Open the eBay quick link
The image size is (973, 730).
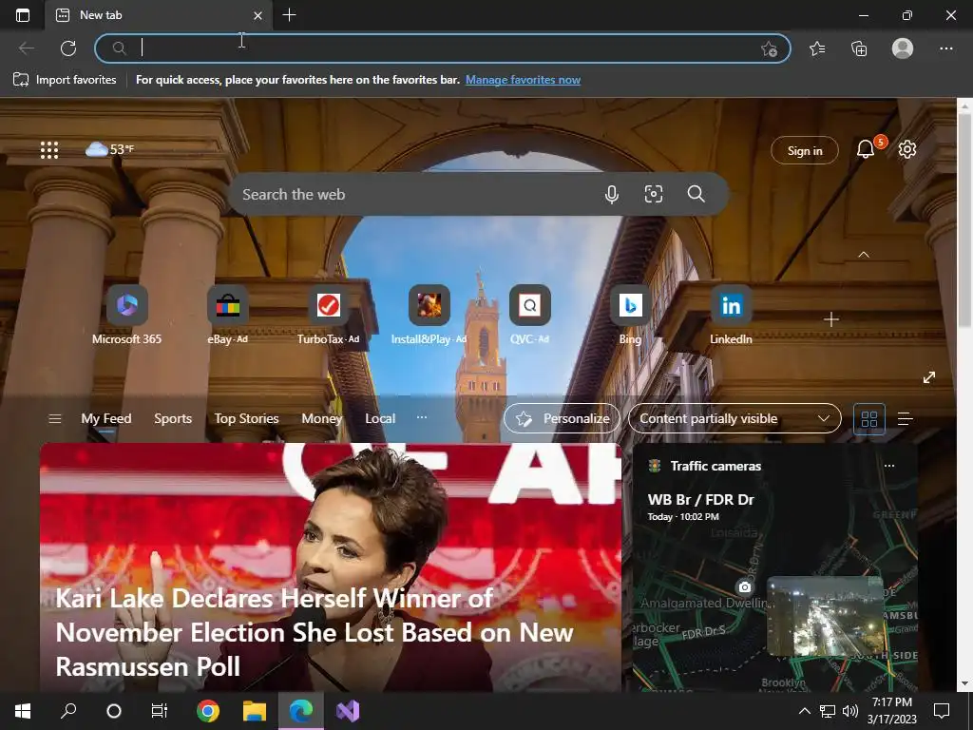coord(228,316)
